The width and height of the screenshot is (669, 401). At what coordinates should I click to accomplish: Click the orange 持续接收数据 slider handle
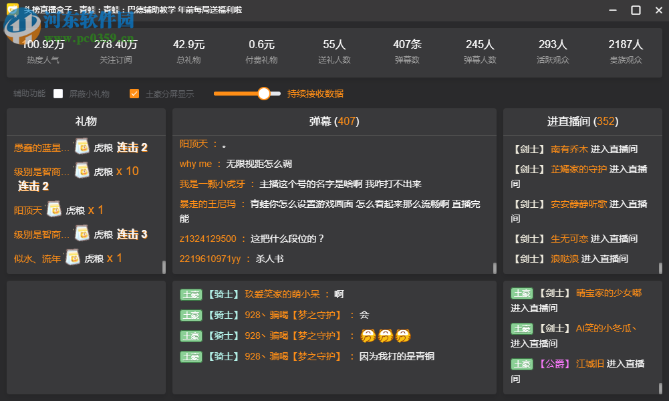tap(264, 94)
